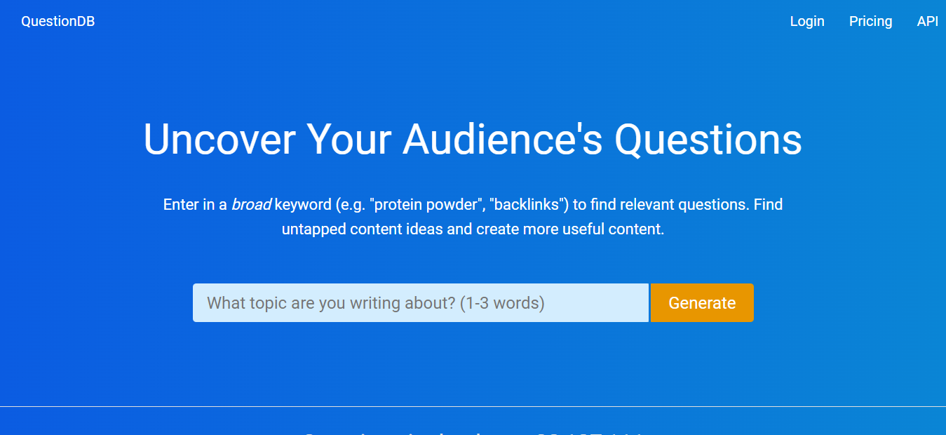
Task: Click the "backlinks" example keyword
Action: click(528, 205)
